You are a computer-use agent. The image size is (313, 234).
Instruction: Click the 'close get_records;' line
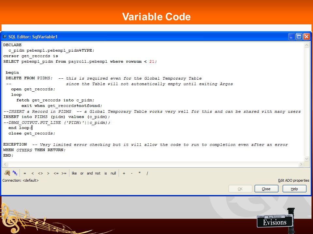pos(32,133)
